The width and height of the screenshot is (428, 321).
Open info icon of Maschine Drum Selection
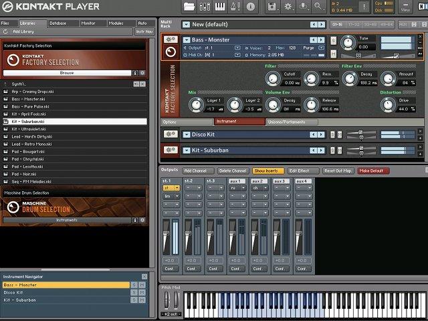click(x=134, y=220)
